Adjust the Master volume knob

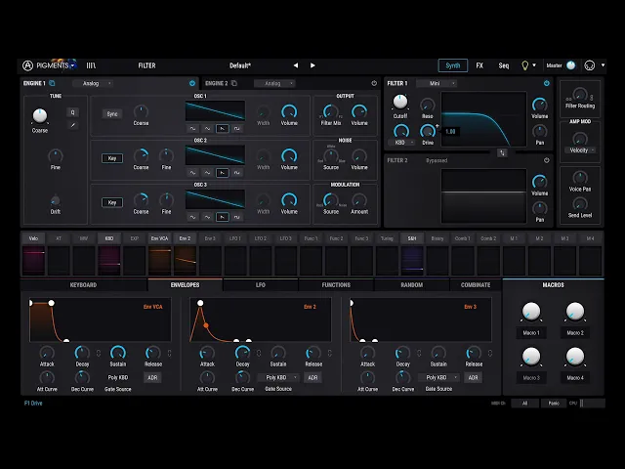point(570,65)
